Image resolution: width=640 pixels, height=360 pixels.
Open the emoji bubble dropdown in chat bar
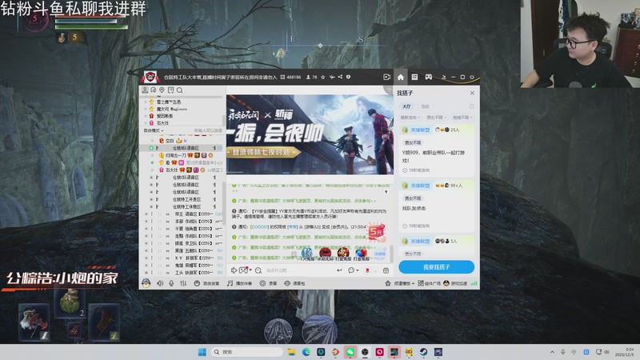353,270
